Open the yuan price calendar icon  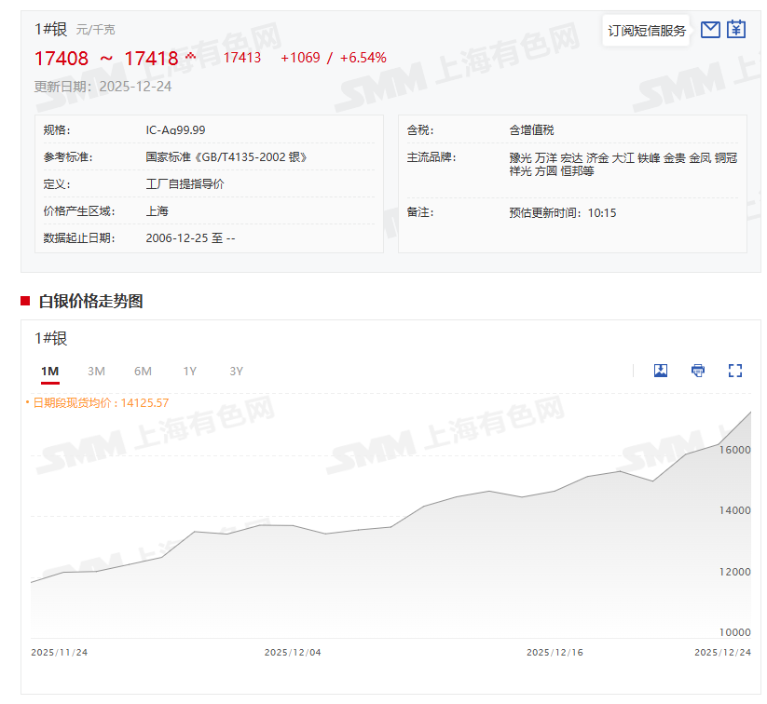[736, 30]
